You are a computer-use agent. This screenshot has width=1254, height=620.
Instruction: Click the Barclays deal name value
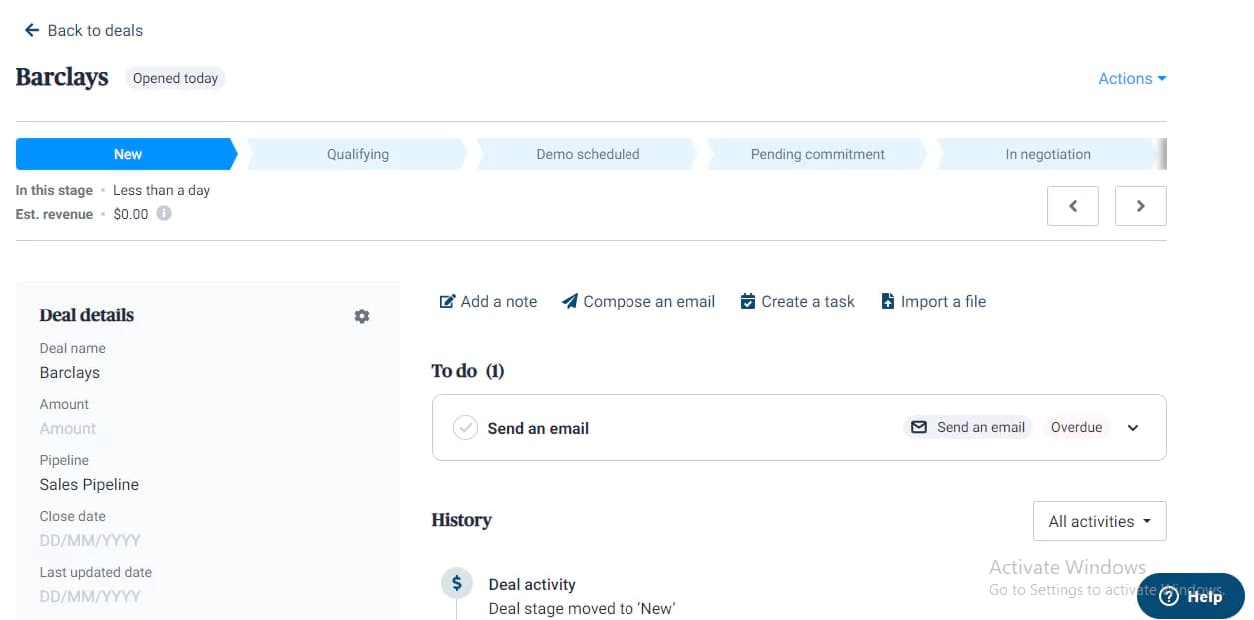(x=70, y=372)
